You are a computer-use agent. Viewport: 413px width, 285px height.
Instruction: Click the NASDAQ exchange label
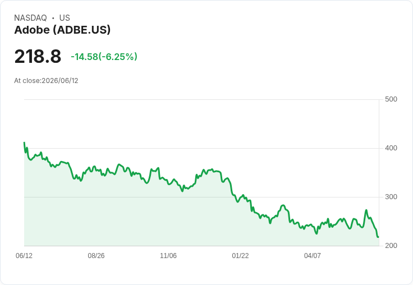[x=30, y=18]
